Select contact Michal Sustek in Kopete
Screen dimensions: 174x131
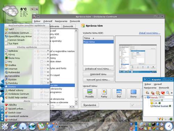tap(161, 106)
